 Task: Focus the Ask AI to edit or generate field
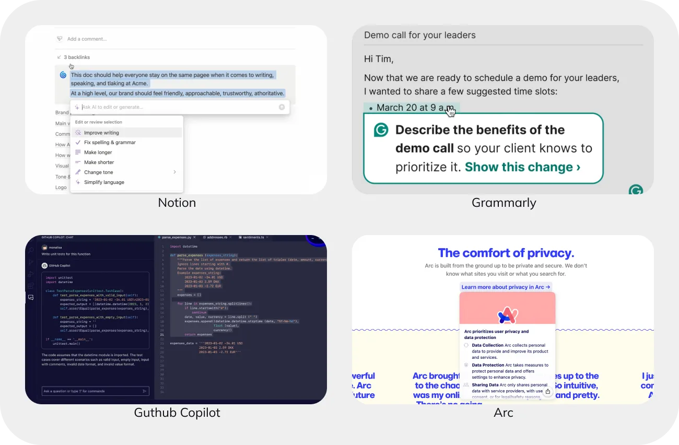click(180, 107)
